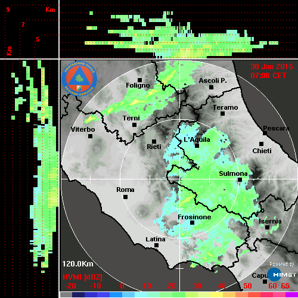Viewport: 298px width, 298px height.
Task: Click the Isernia city marker square
Action: point(268,227)
